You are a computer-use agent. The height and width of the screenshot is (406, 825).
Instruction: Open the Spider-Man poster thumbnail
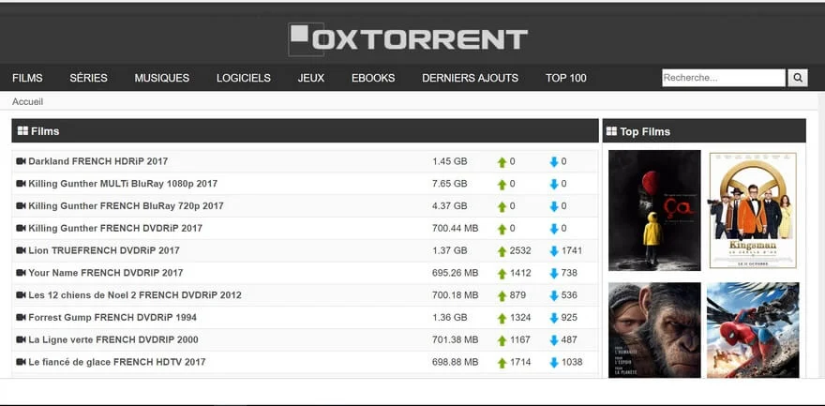[x=753, y=330]
